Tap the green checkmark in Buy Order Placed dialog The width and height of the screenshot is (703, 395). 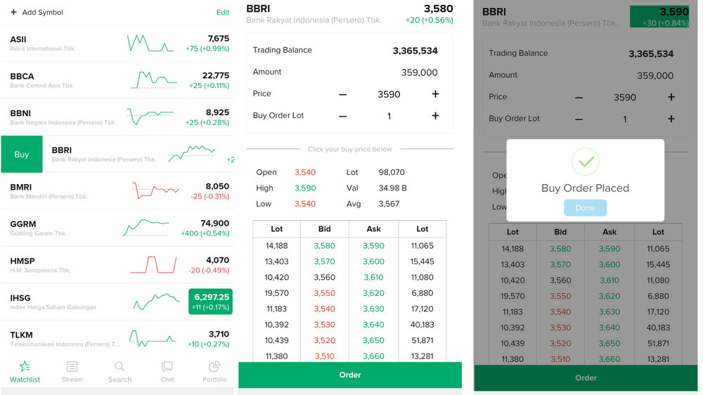[586, 162]
